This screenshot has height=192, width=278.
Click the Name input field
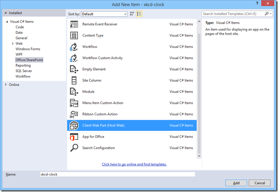point(117,174)
